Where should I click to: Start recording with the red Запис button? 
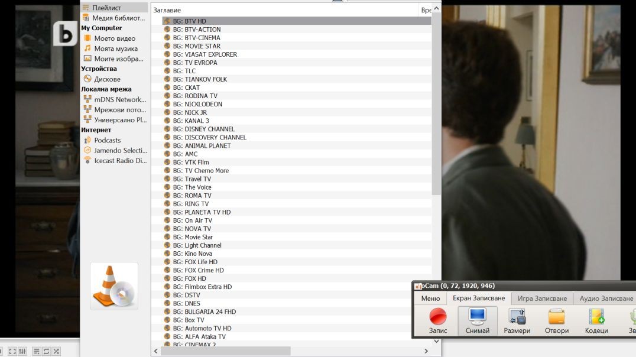tap(438, 320)
